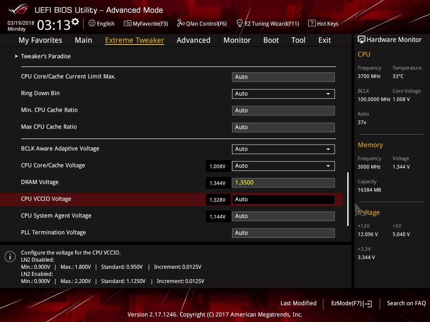Screen dimensions: 430x322
Task: Click CPU VCCIO Voltage Auto field
Action: tap(283, 199)
